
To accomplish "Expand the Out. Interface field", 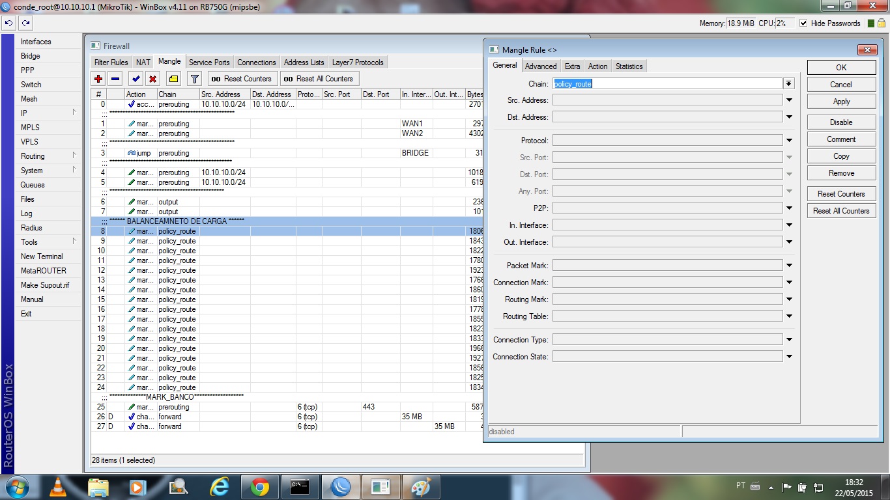I will [x=789, y=242].
